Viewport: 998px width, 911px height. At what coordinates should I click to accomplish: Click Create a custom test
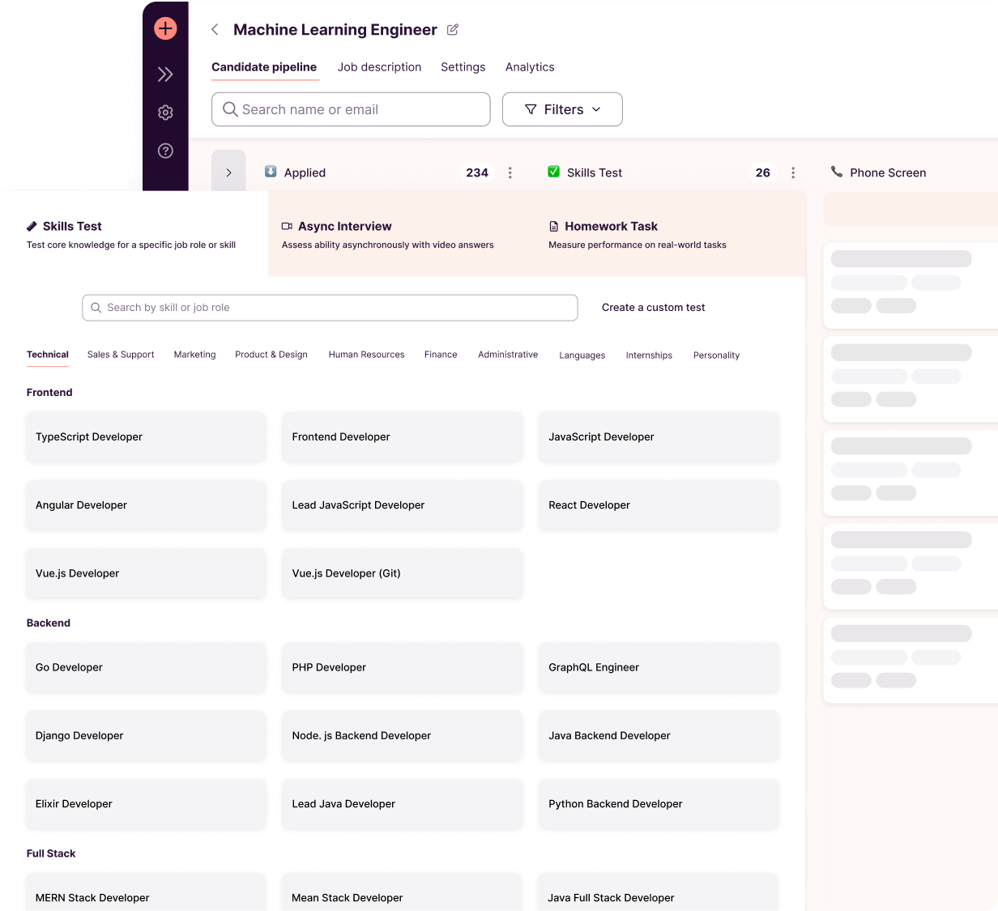pos(654,308)
